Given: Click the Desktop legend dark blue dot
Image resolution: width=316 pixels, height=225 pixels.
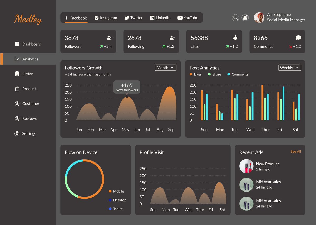Looking at the screenshot, I should [110, 200].
